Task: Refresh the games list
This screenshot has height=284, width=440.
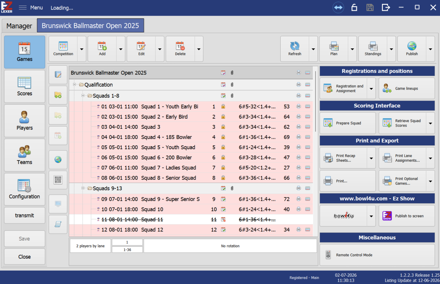Action: click(x=295, y=49)
